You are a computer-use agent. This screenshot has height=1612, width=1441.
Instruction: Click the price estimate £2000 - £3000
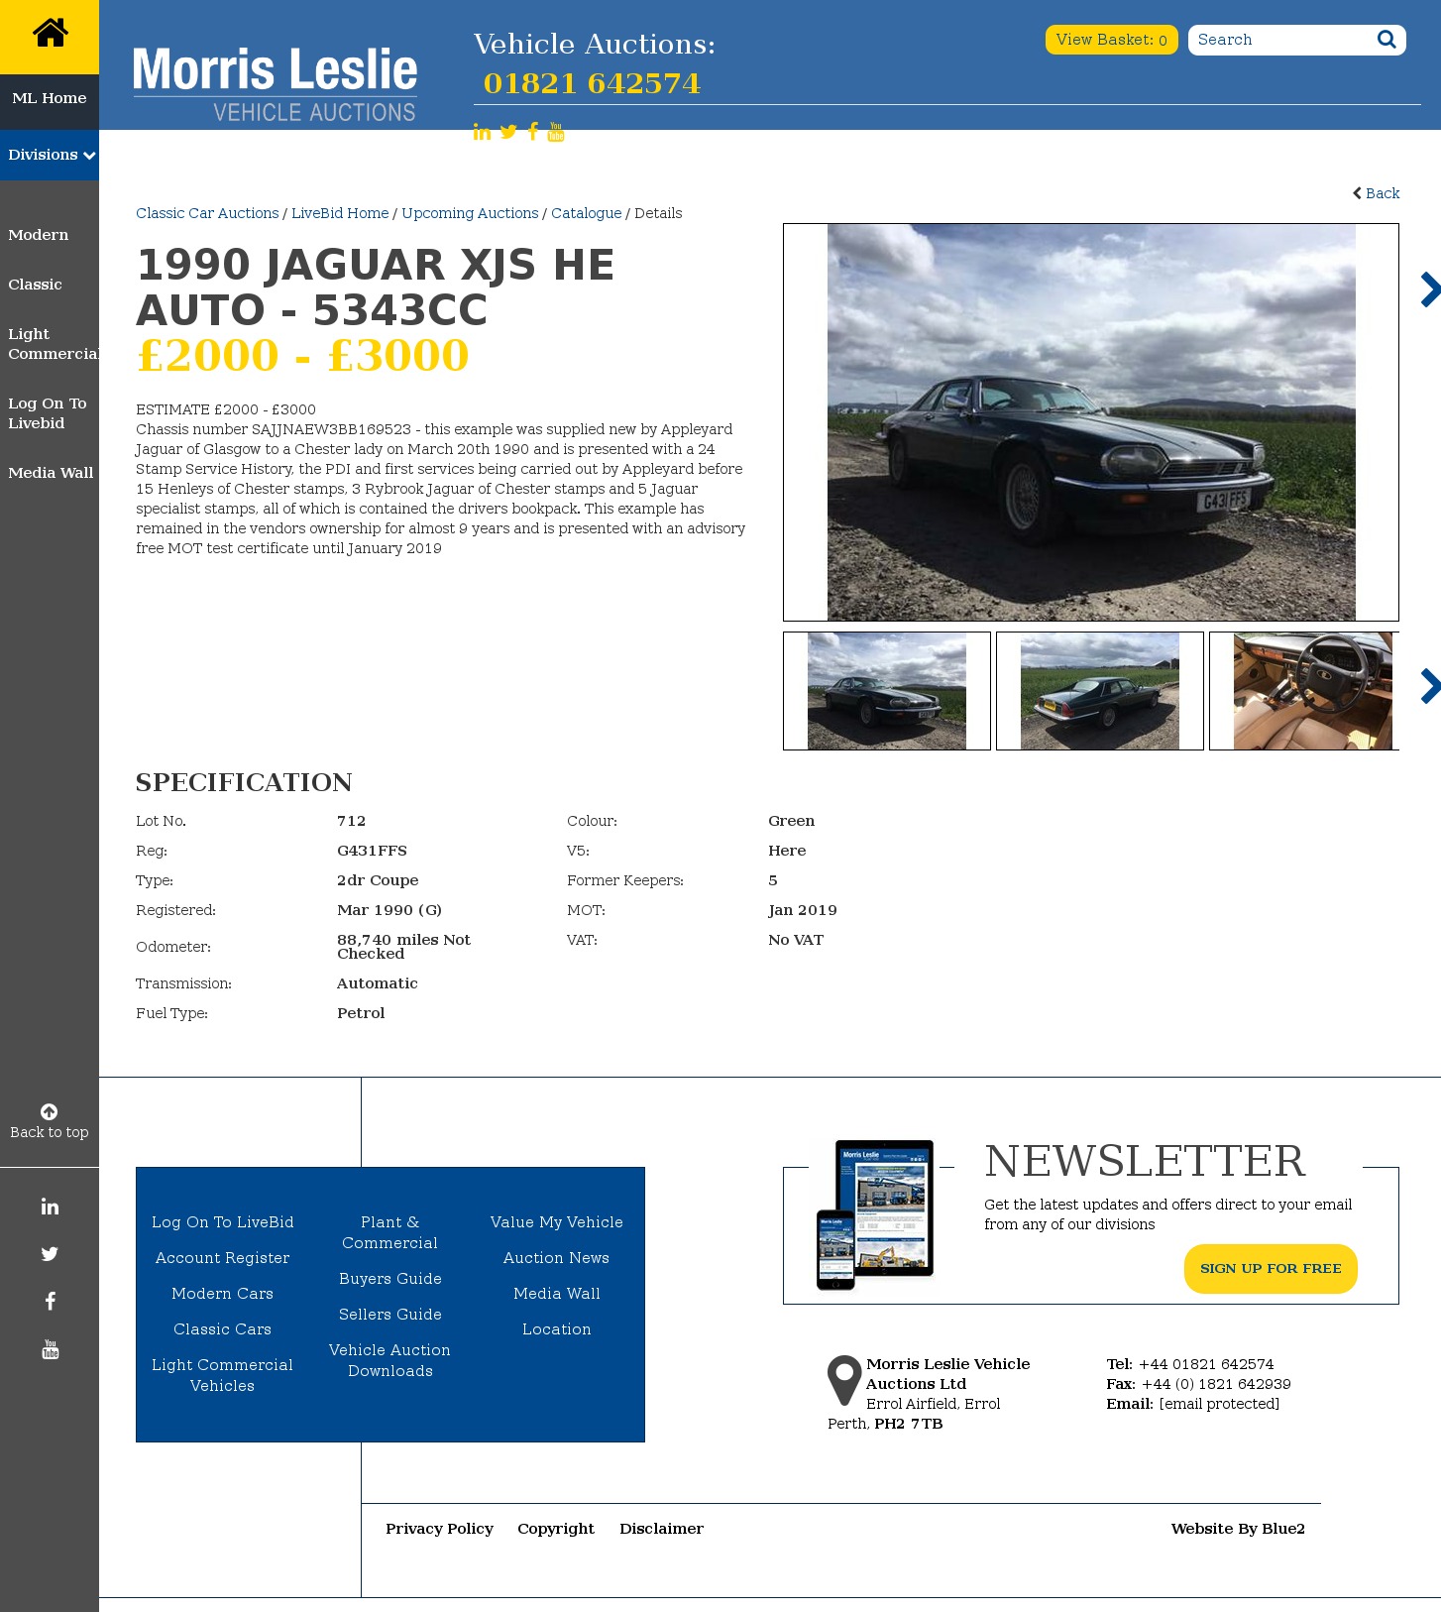pyautogui.click(x=302, y=356)
